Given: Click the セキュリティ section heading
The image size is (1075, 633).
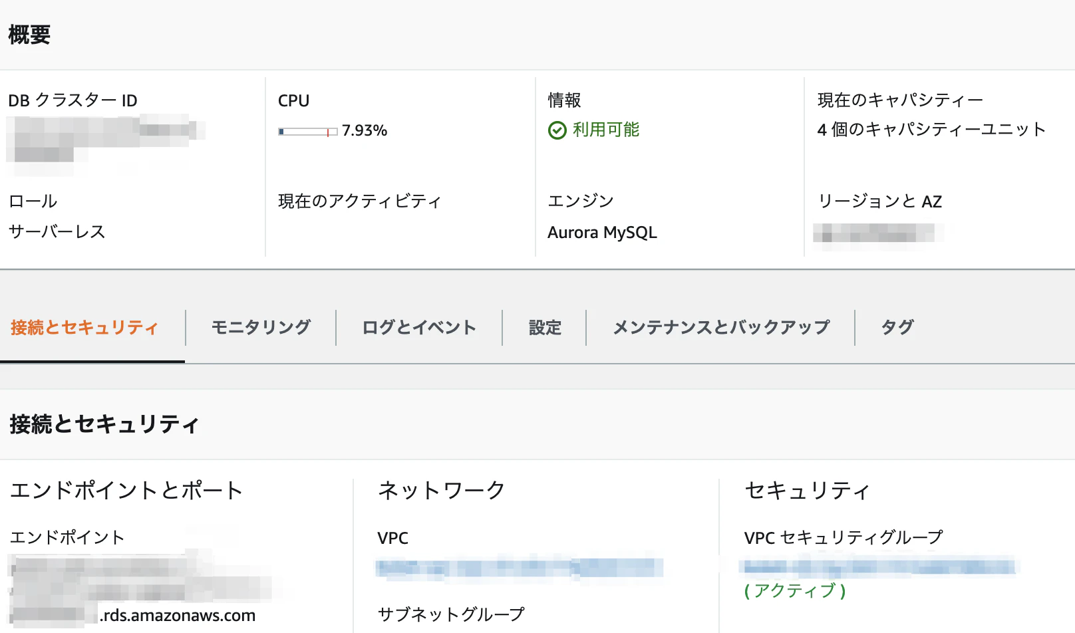Looking at the screenshot, I should pyautogui.click(x=808, y=491).
